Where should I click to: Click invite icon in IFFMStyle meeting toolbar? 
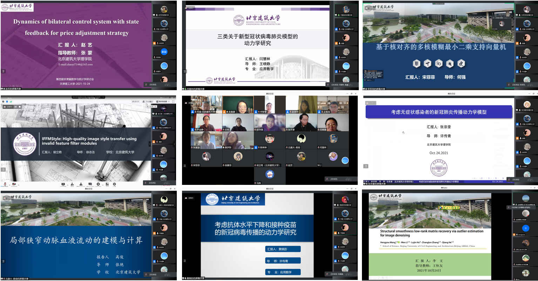point(72,184)
